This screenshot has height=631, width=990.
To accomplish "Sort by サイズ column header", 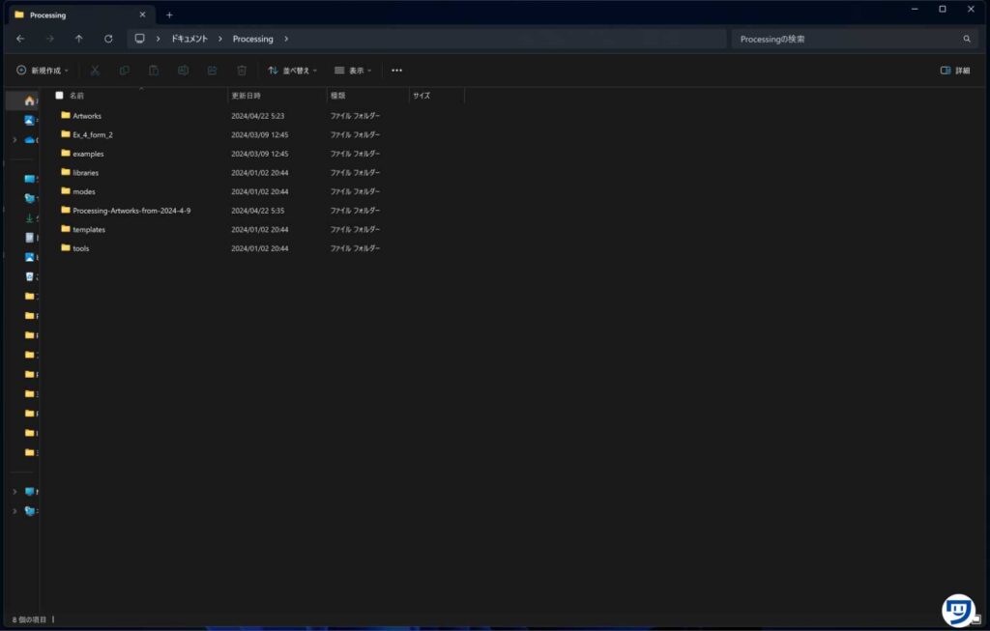I will [422, 96].
